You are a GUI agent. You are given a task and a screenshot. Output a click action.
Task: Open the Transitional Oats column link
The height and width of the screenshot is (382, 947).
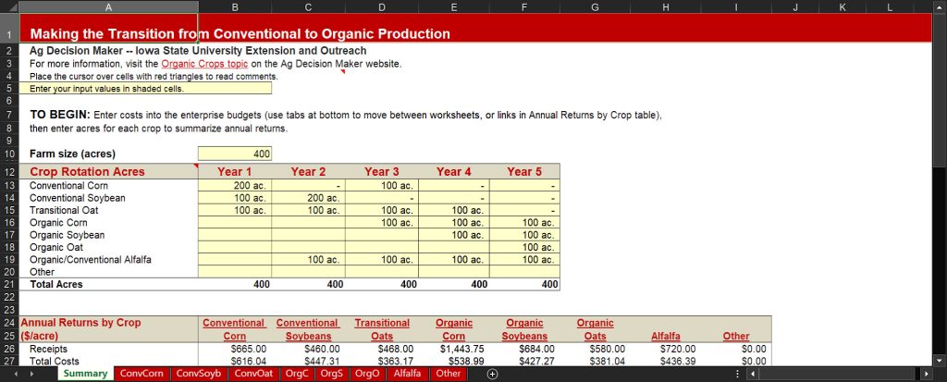click(382, 329)
